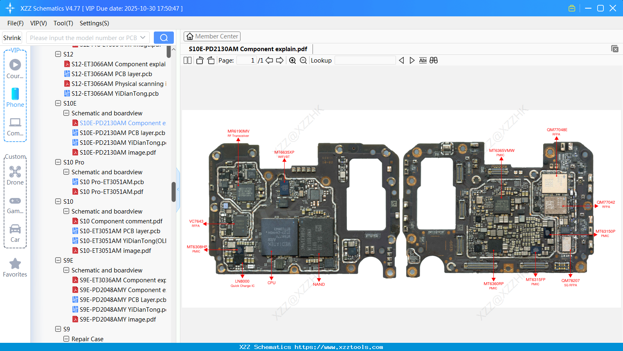Open S10-ET3051AM image.pdf

tap(115, 250)
